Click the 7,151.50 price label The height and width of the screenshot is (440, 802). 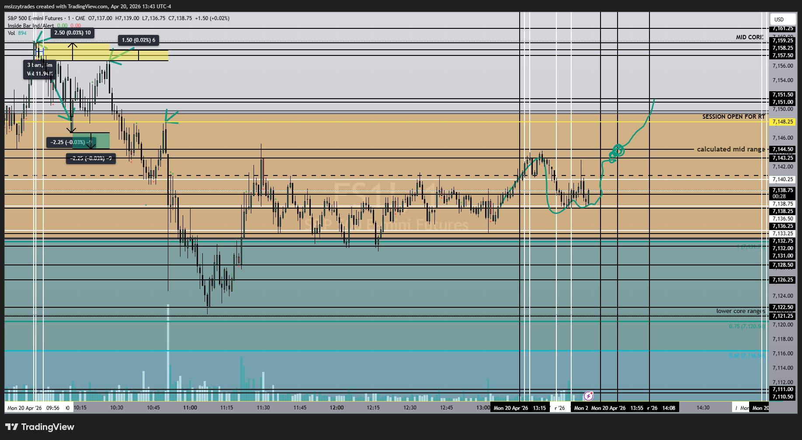click(x=782, y=95)
